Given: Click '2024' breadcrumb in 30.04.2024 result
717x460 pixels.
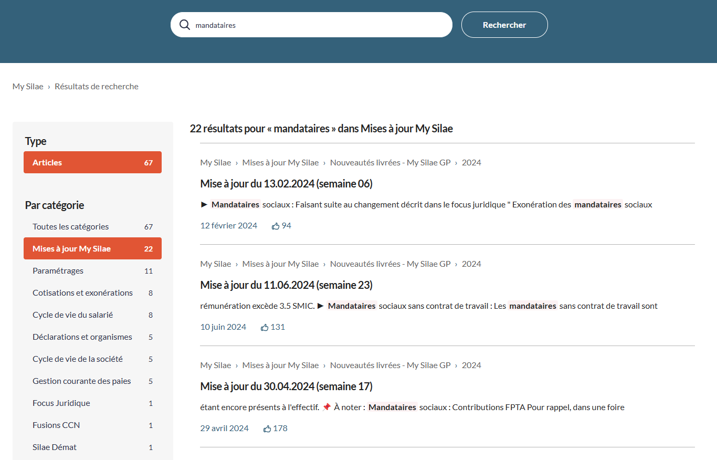Looking at the screenshot, I should coord(471,365).
